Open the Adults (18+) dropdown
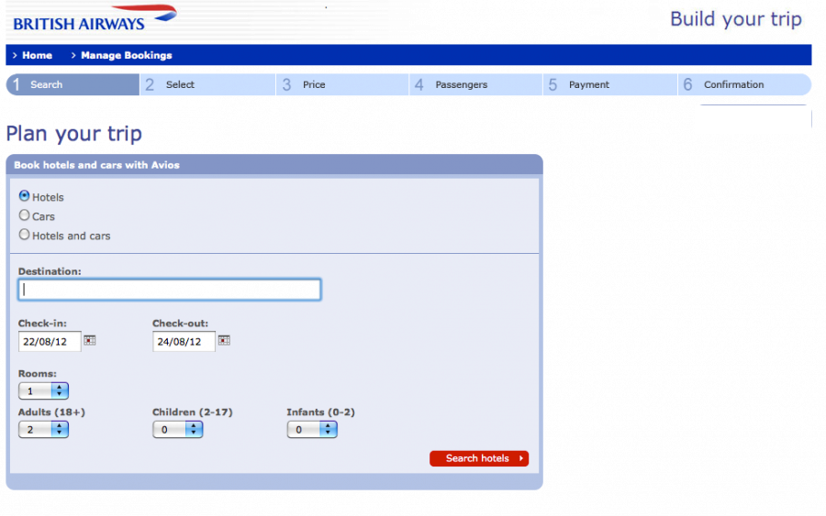Image resolution: width=826 pixels, height=516 pixels. [43, 430]
